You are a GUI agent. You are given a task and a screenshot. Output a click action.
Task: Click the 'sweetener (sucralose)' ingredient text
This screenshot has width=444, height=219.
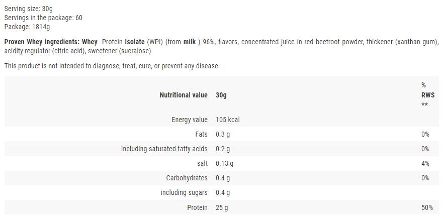120,51
